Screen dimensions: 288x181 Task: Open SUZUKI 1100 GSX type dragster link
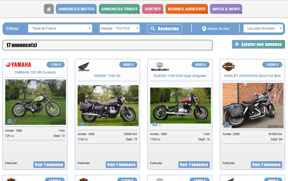pyautogui.click(x=180, y=76)
